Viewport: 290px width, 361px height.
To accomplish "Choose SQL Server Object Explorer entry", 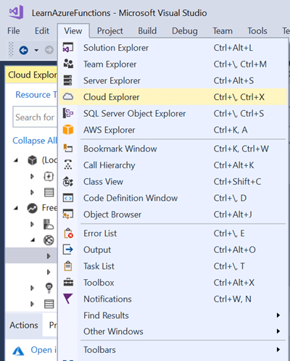I will tap(173, 113).
